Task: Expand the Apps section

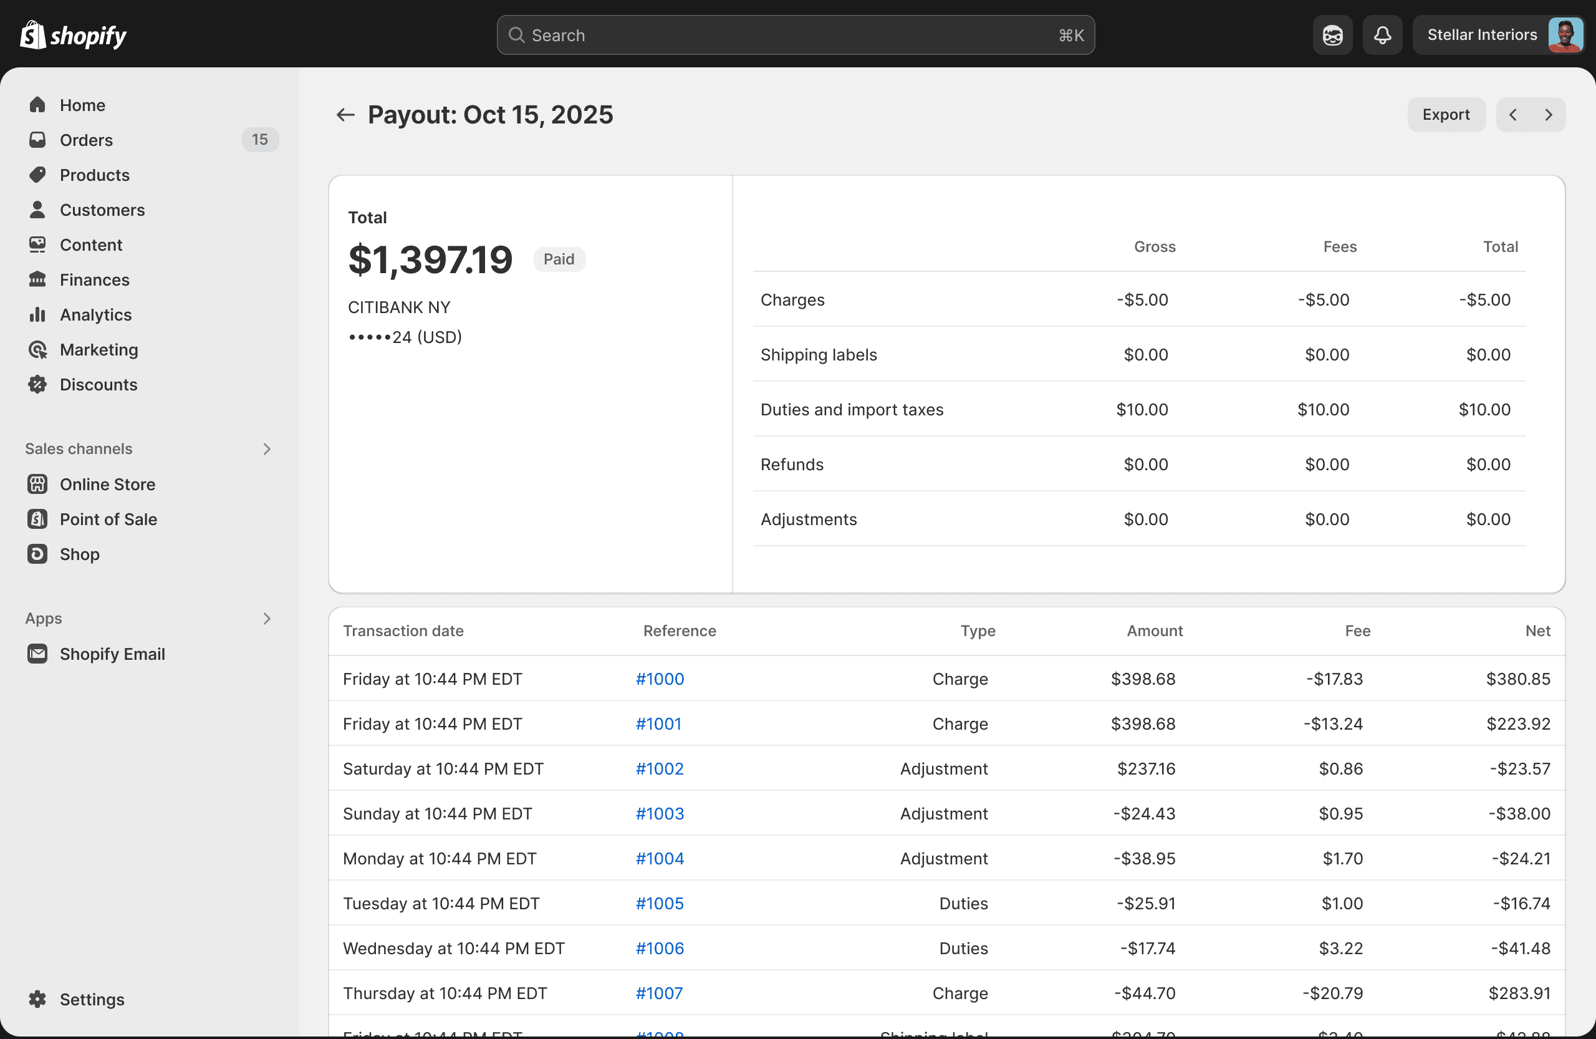Action: (267, 618)
